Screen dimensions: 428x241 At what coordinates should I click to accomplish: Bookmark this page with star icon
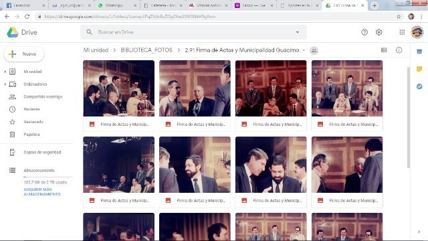[x=399, y=17]
